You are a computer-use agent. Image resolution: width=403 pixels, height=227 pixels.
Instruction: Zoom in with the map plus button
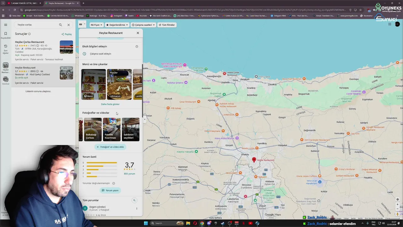tap(397, 204)
